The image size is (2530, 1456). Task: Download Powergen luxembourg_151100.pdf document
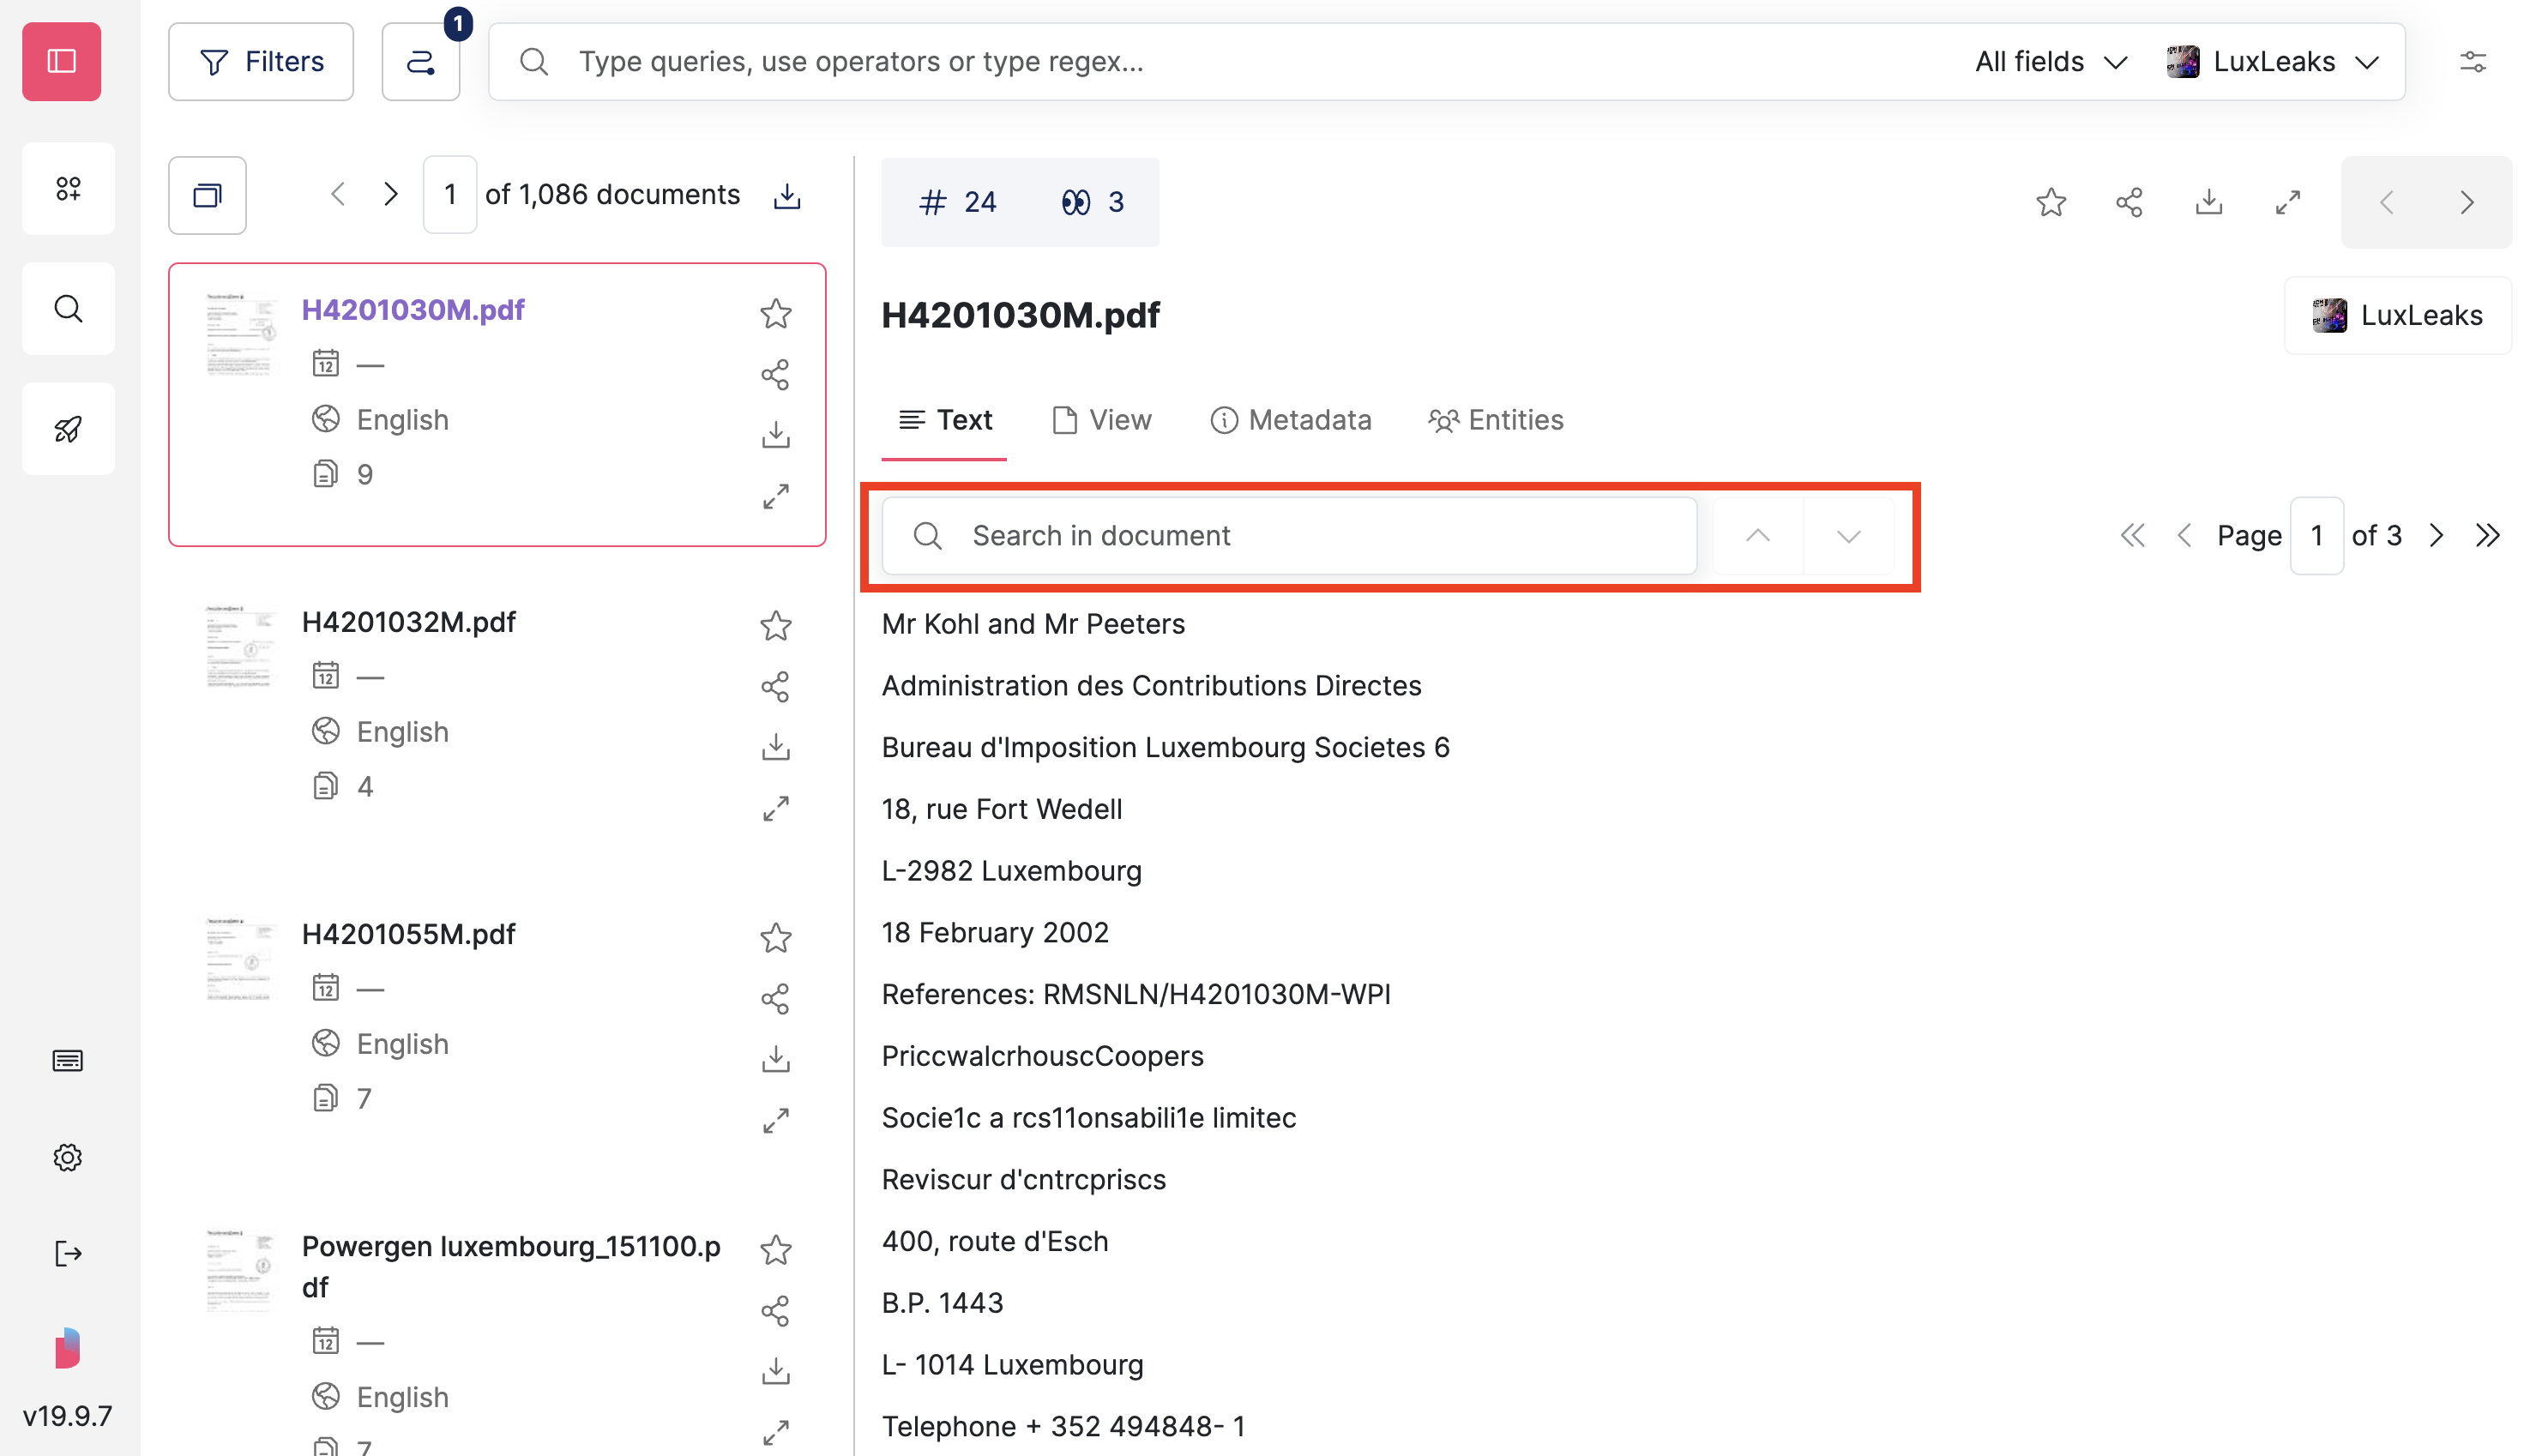coord(776,1371)
